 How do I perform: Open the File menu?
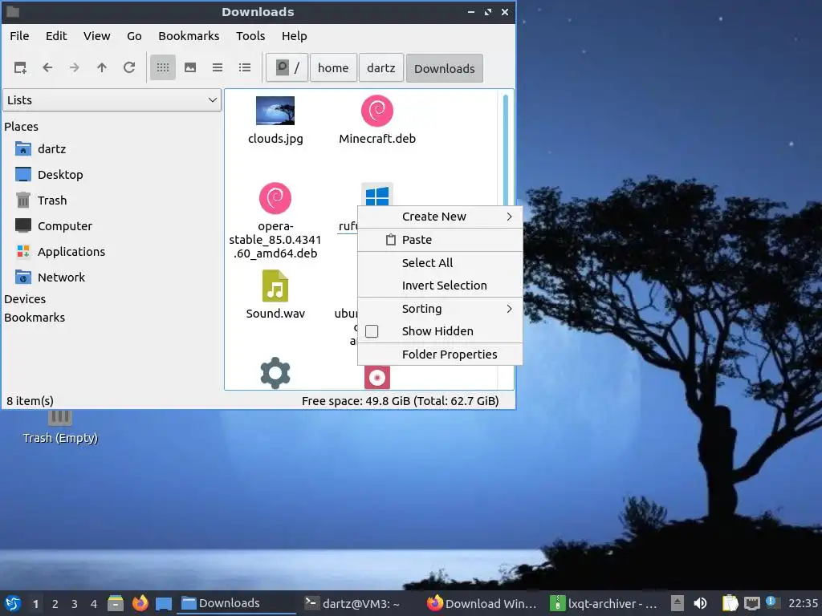click(x=19, y=36)
